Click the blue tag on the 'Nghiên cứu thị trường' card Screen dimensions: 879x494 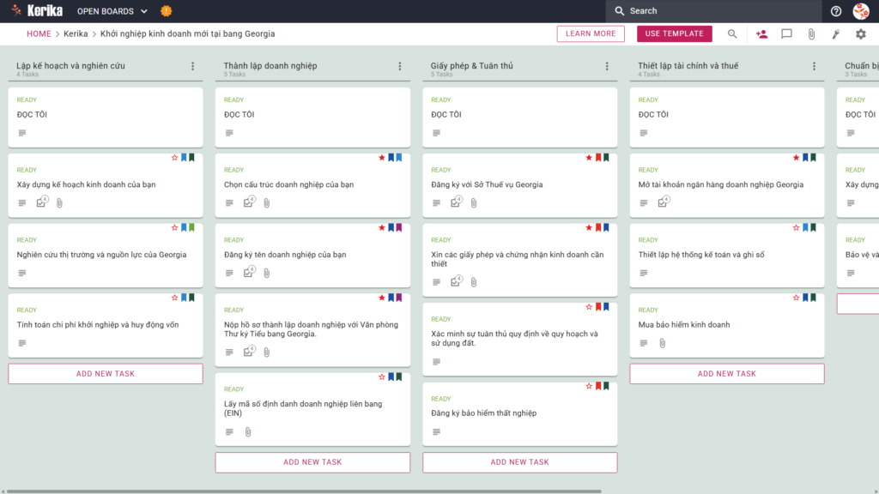pos(184,228)
